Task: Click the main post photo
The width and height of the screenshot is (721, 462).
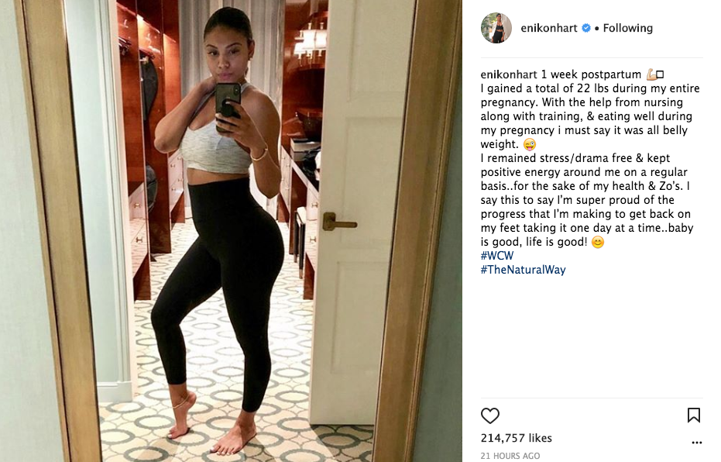Action: [231, 231]
